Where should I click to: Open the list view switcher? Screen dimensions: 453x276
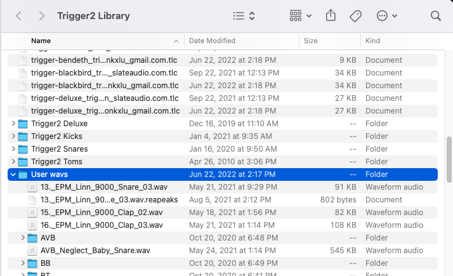244,16
